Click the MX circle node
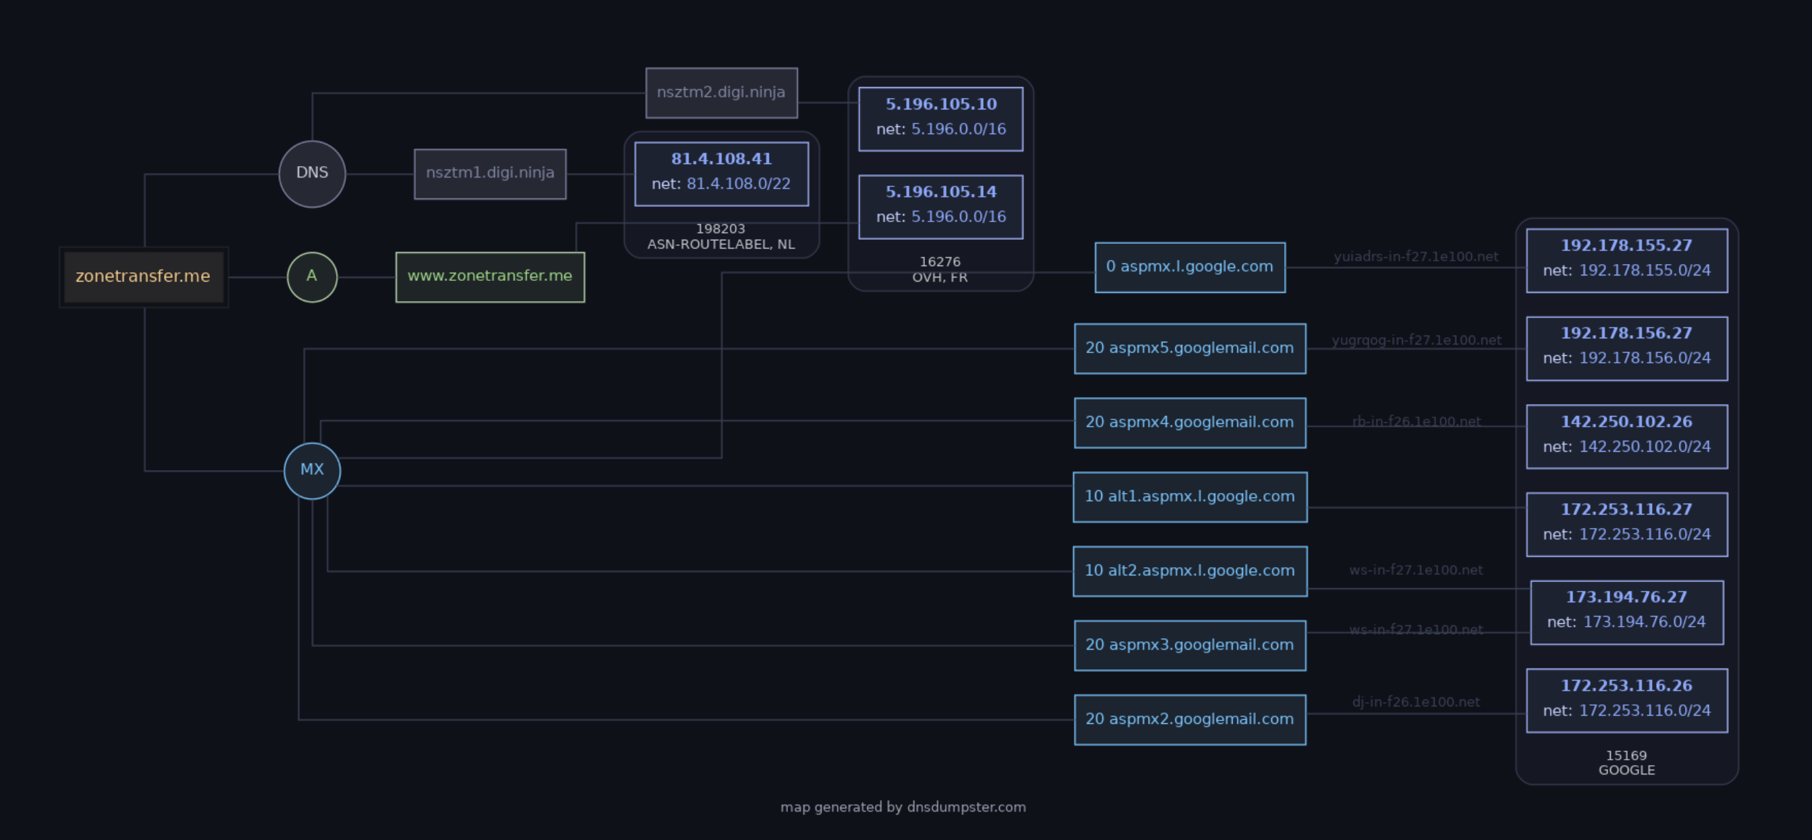 312,471
